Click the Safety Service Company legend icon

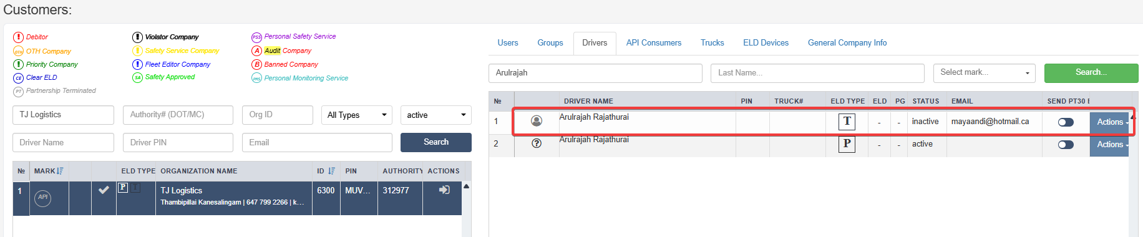pyautogui.click(x=137, y=51)
